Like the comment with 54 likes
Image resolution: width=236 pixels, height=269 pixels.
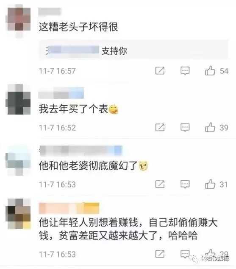pos(210,70)
